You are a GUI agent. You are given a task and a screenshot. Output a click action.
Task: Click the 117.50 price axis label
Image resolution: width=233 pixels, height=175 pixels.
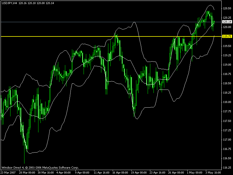(227, 121)
